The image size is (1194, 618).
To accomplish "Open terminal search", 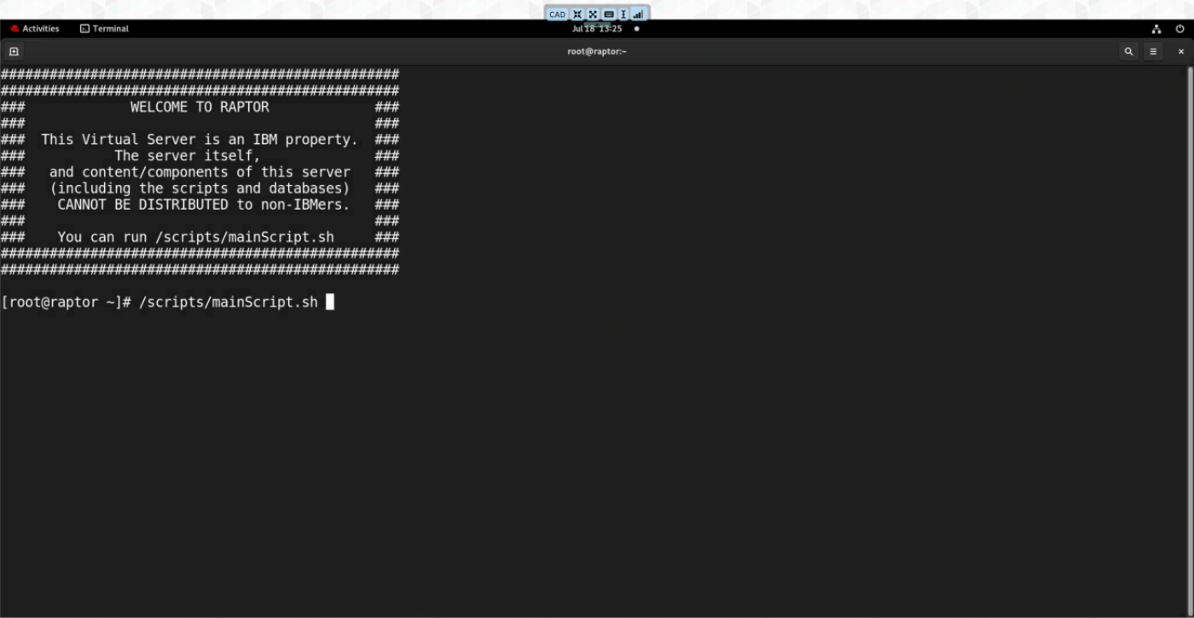I will [1128, 51].
